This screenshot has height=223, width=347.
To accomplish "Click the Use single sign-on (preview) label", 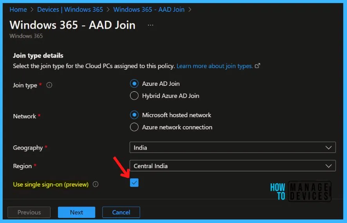I will pos(51,185).
